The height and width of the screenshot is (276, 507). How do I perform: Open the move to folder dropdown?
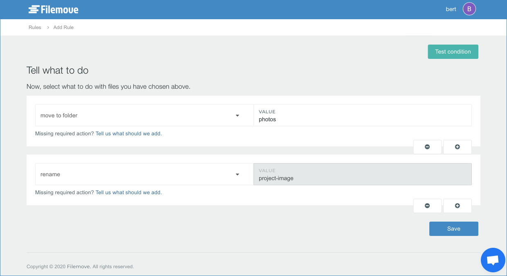[x=144, y=115]
